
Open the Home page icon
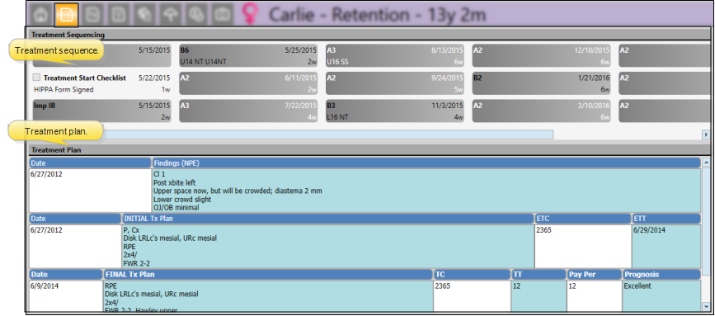pos(41,15)
